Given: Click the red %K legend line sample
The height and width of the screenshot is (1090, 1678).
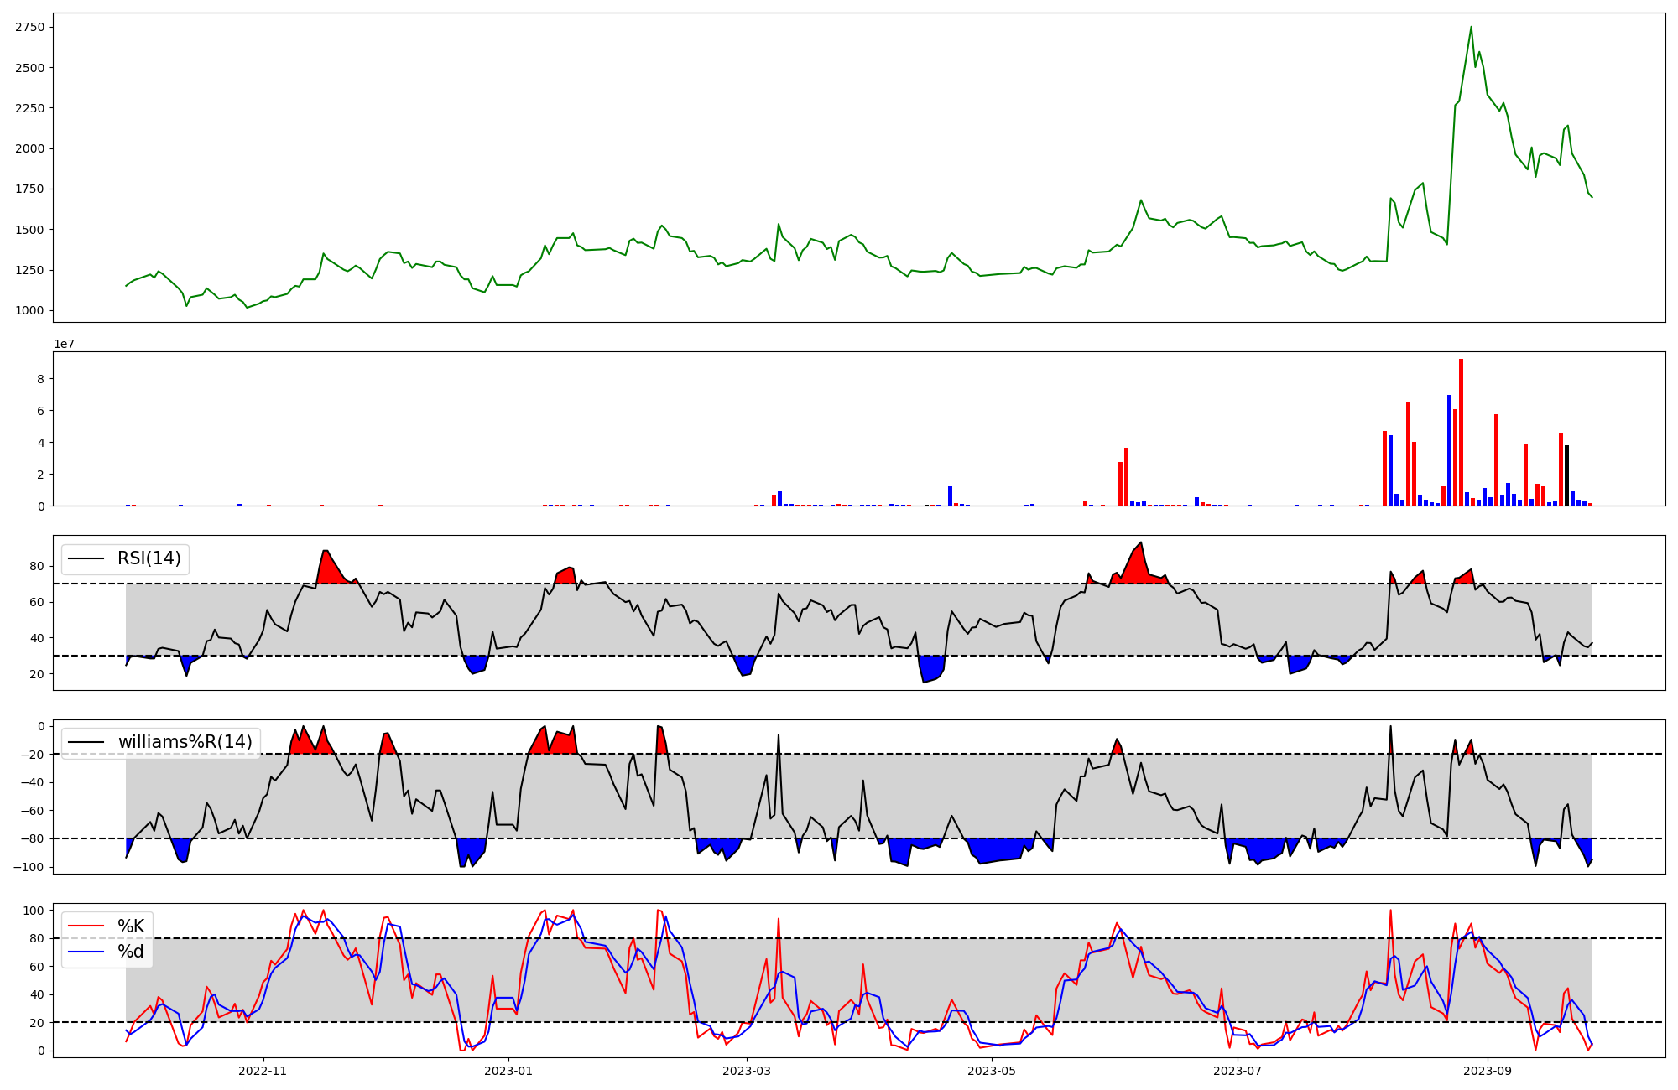Looking at the screenshot, I should (x=86, y=926).
